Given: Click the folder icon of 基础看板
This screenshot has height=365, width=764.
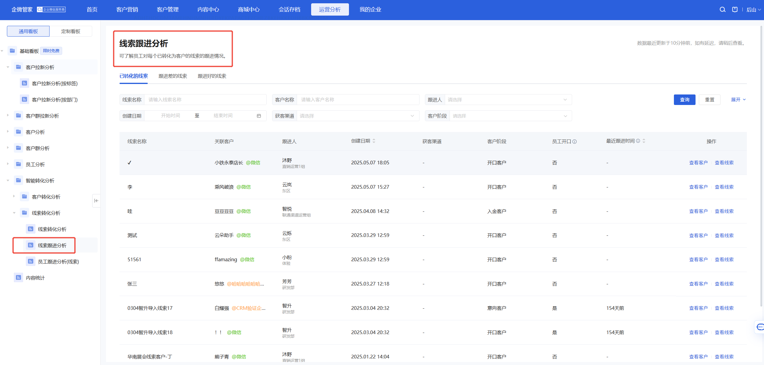Looking at the screenshot, I should (x=12, y=51).
